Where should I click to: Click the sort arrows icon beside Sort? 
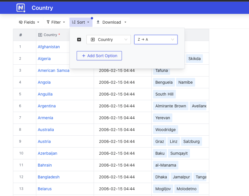click(73, 22)
